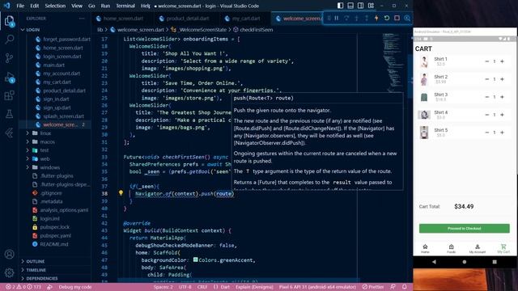Click debug Step Over button
Viewport: 518px width, 291px height.
tap(346, 18)
